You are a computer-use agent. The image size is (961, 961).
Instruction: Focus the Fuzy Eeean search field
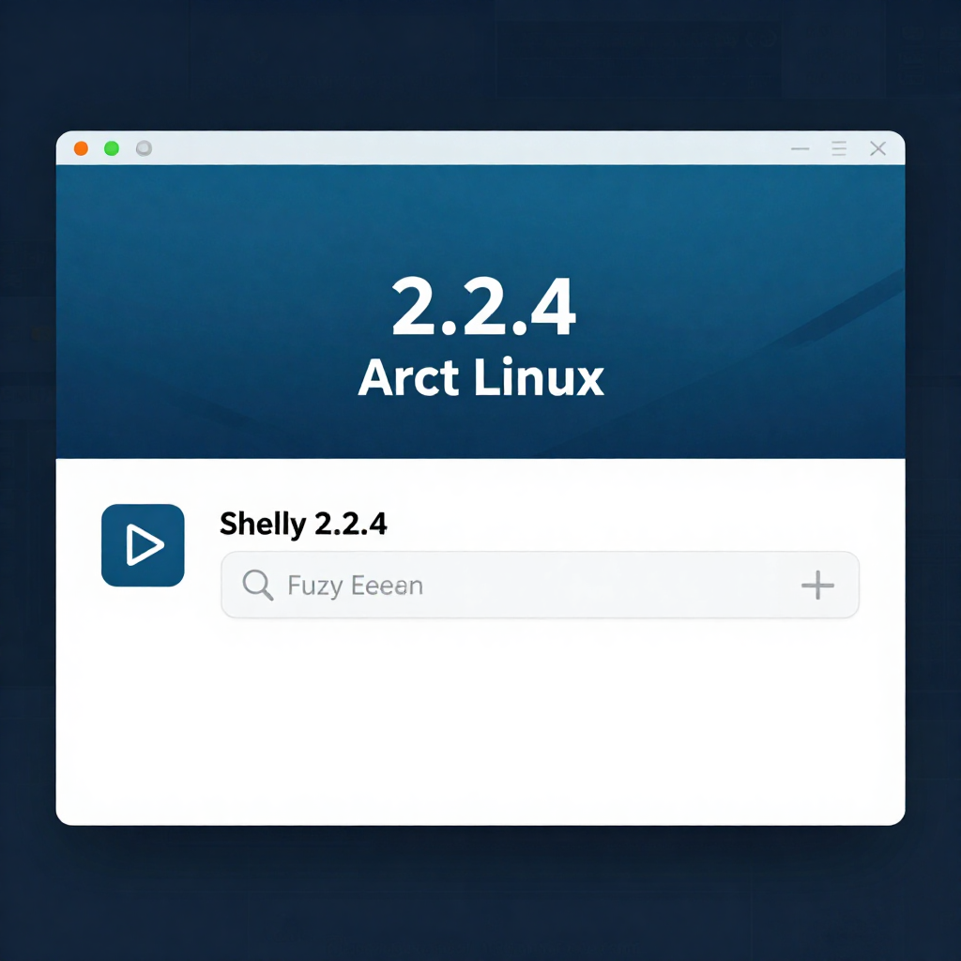[x=540, y=585]
